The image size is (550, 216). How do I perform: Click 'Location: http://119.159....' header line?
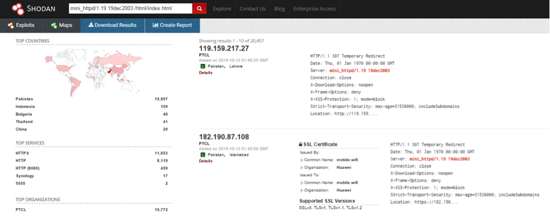344,114
